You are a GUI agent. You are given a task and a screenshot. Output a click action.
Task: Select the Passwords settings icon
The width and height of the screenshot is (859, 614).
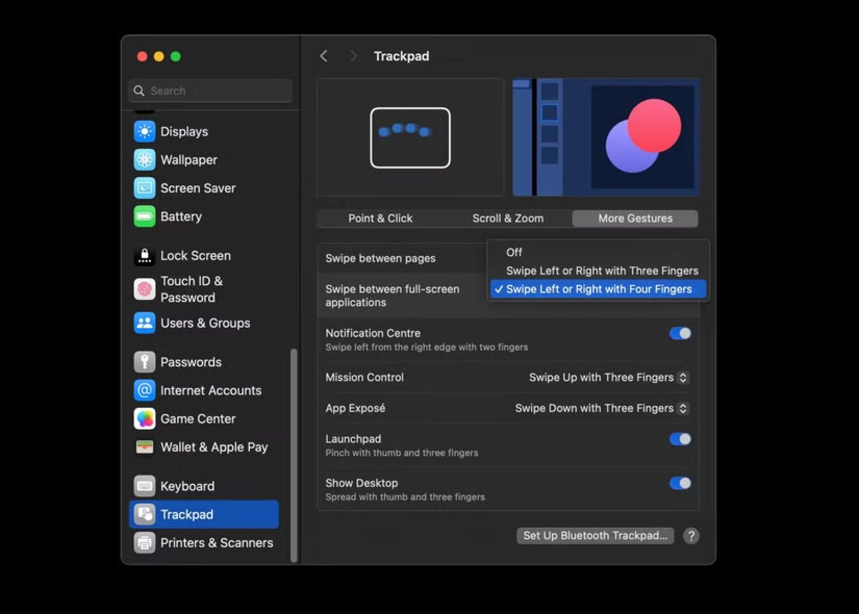tap(145, 361)
